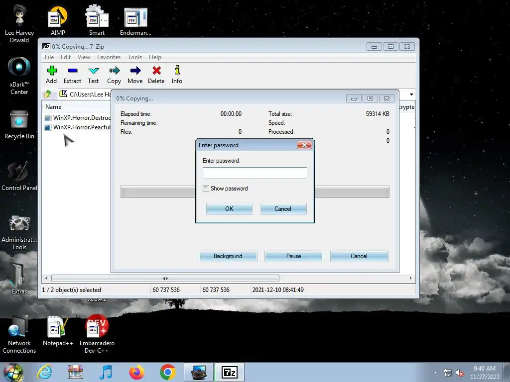The image size is (510, 382).
Task: Click the Copy toolbar icon
Action: point(114,75)
